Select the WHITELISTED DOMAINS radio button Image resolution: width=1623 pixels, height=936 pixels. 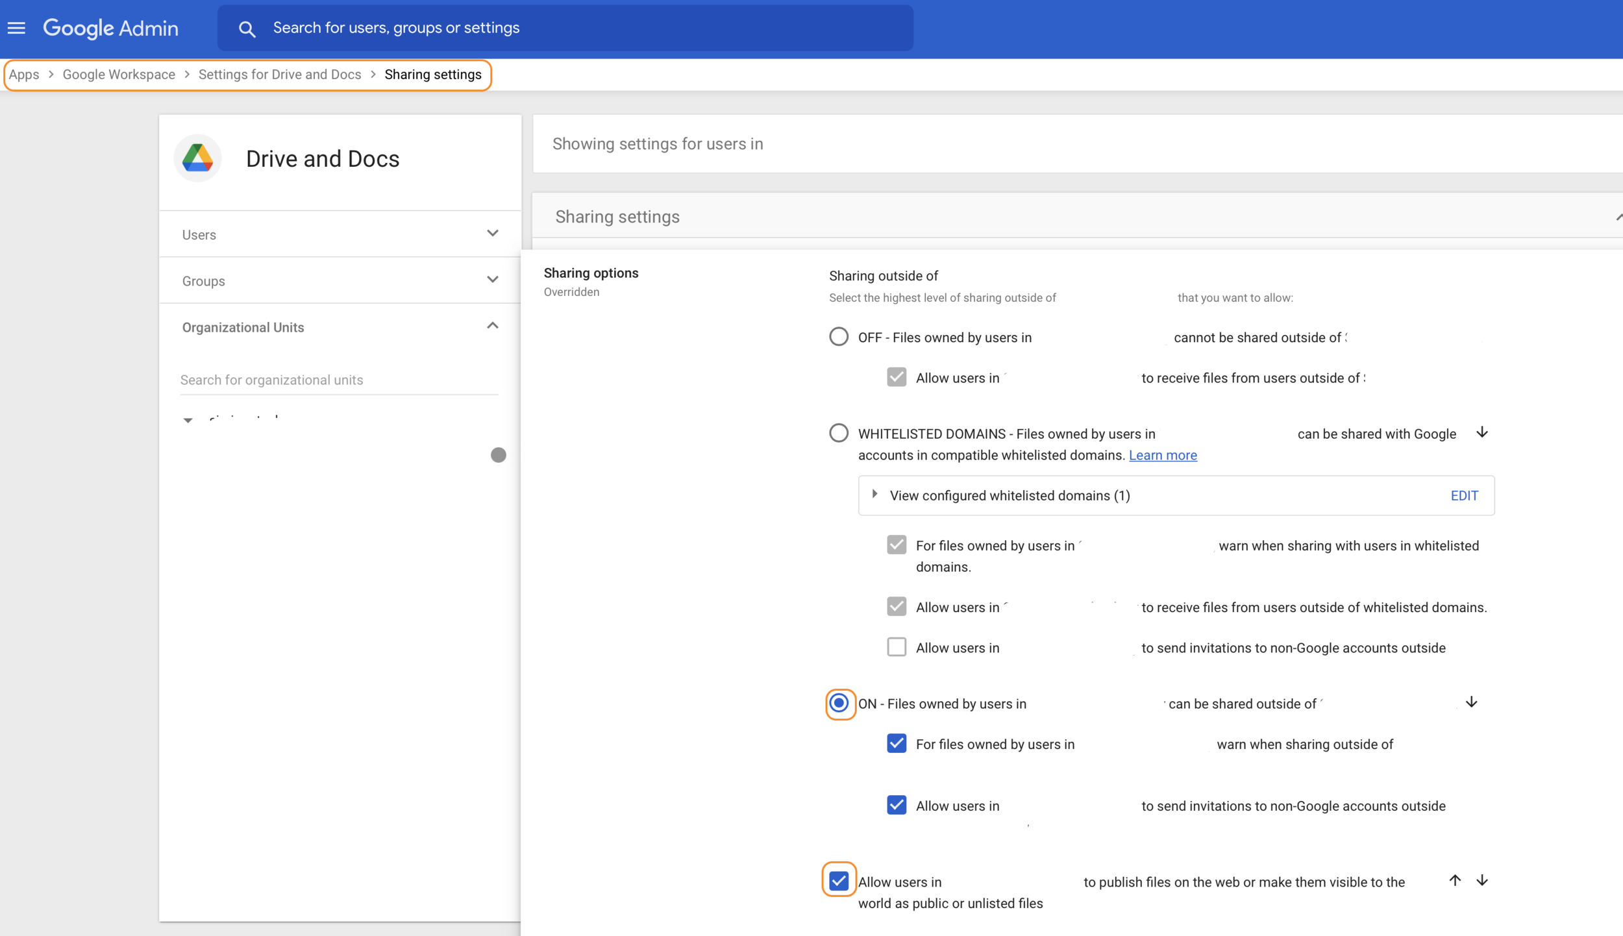tap(839, 432)
